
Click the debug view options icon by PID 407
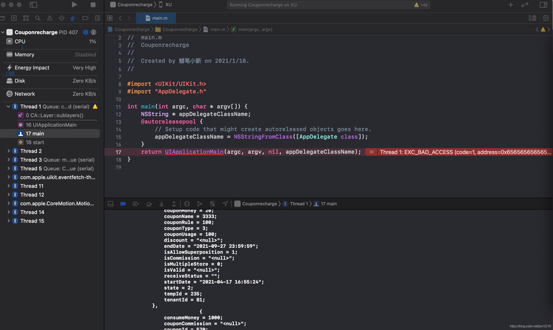tap(93, 32)
